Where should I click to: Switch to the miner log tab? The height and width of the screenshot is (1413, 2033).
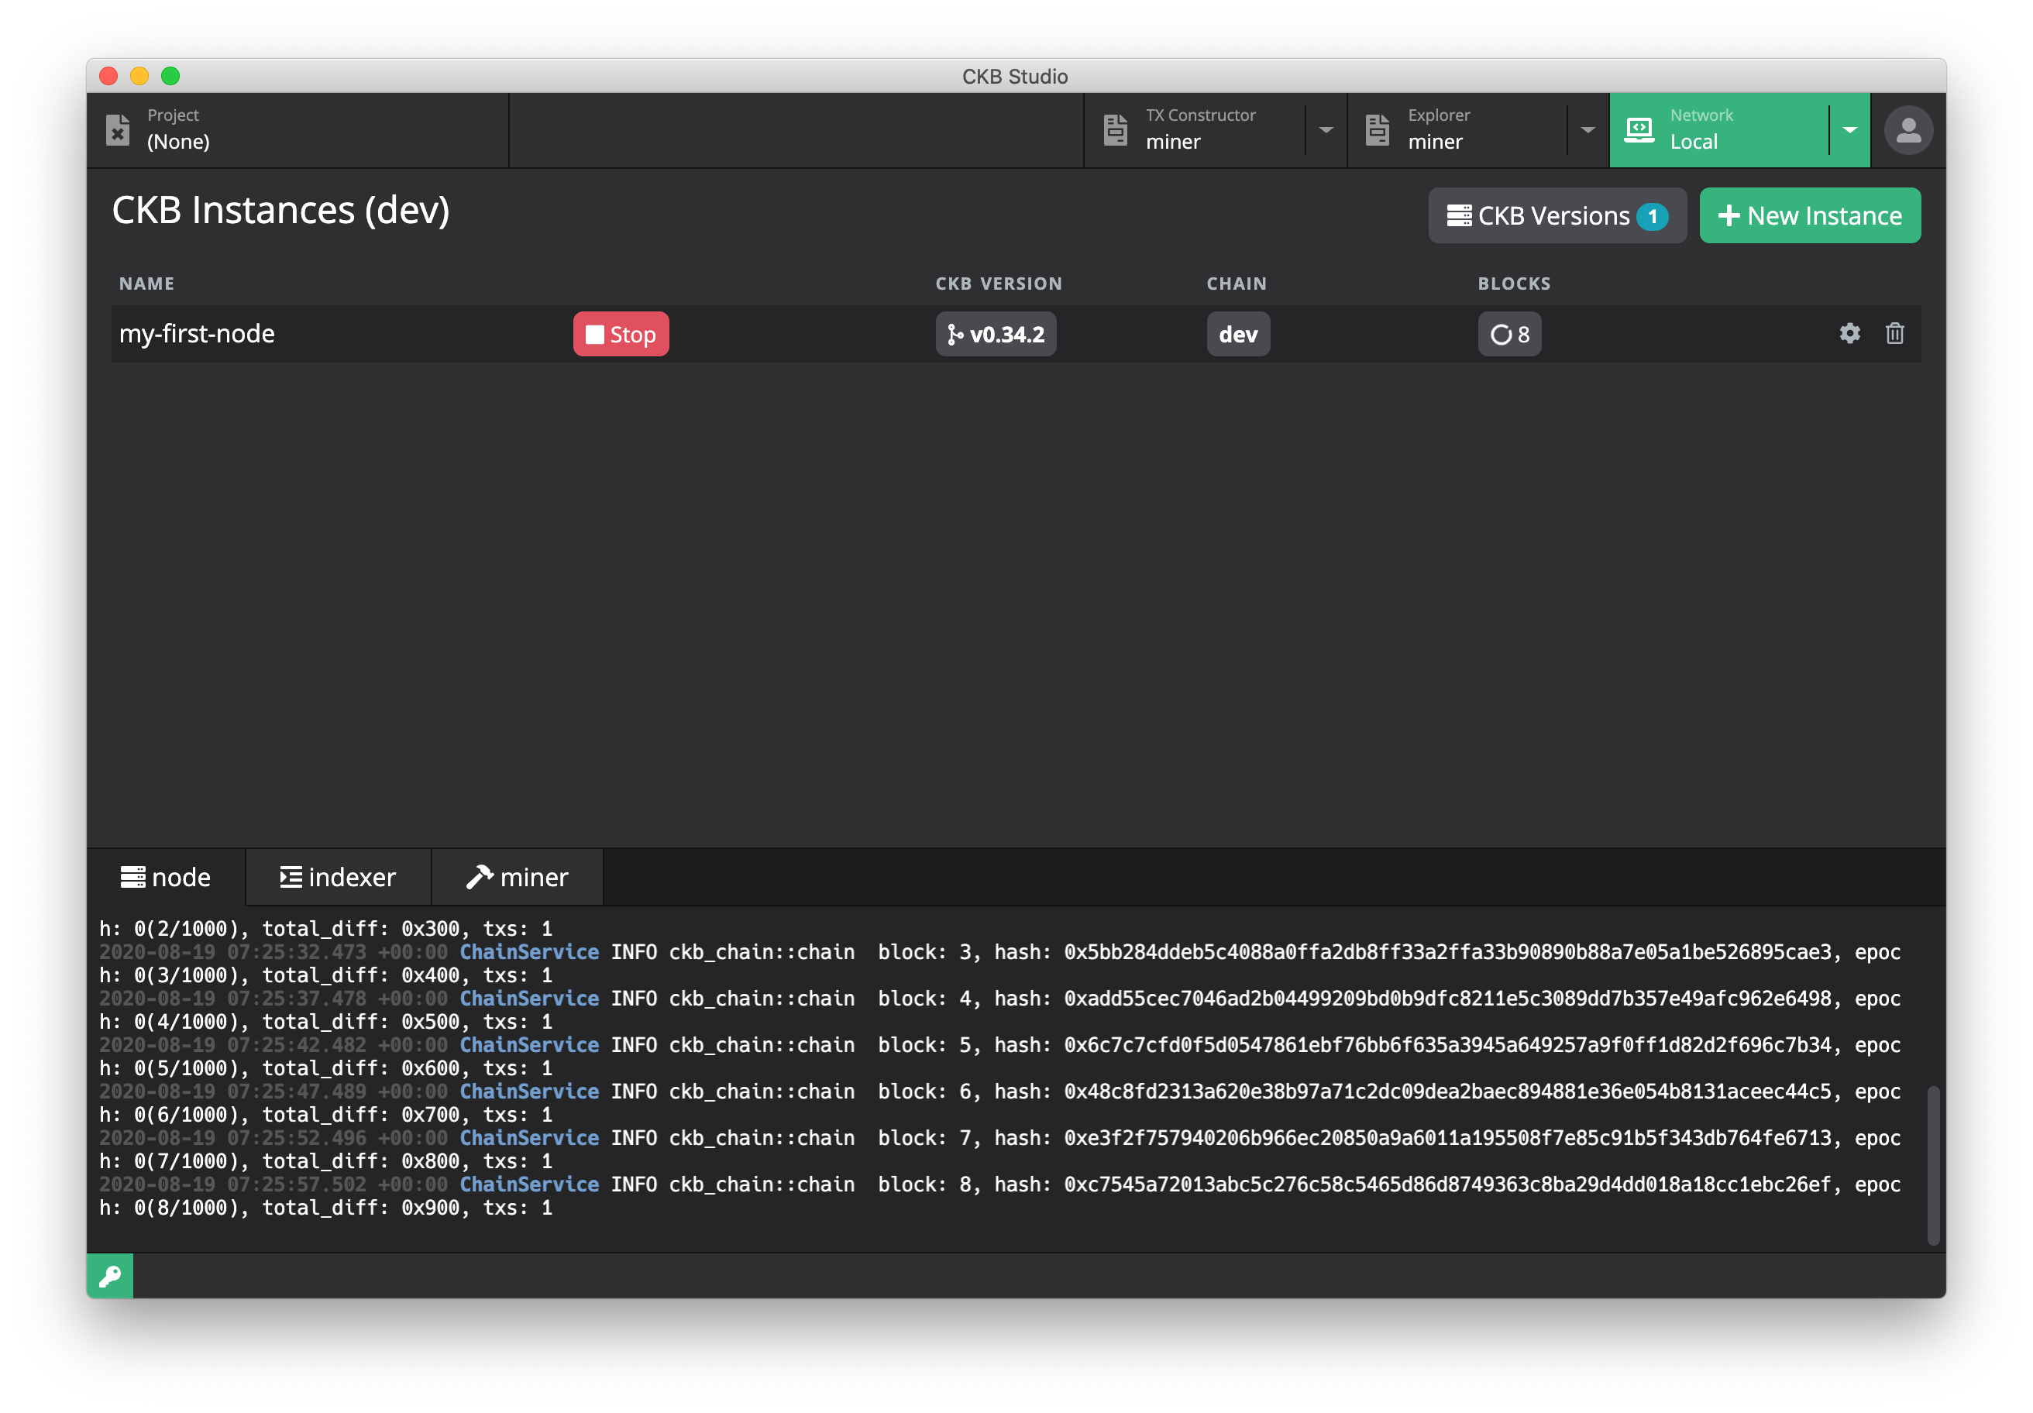517,876
